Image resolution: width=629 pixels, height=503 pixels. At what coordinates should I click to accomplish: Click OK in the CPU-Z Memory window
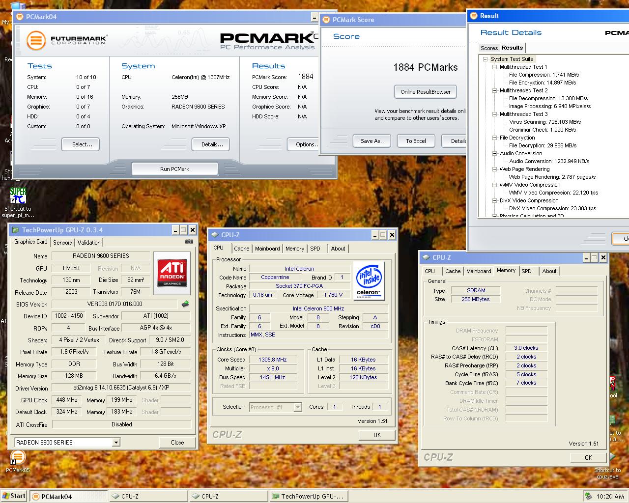588,457
